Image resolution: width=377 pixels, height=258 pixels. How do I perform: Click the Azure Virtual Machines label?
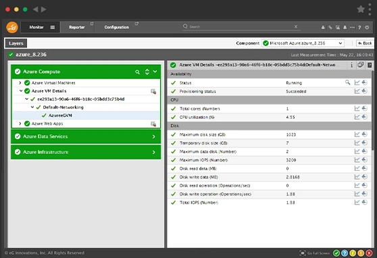[x=53, y=83]
